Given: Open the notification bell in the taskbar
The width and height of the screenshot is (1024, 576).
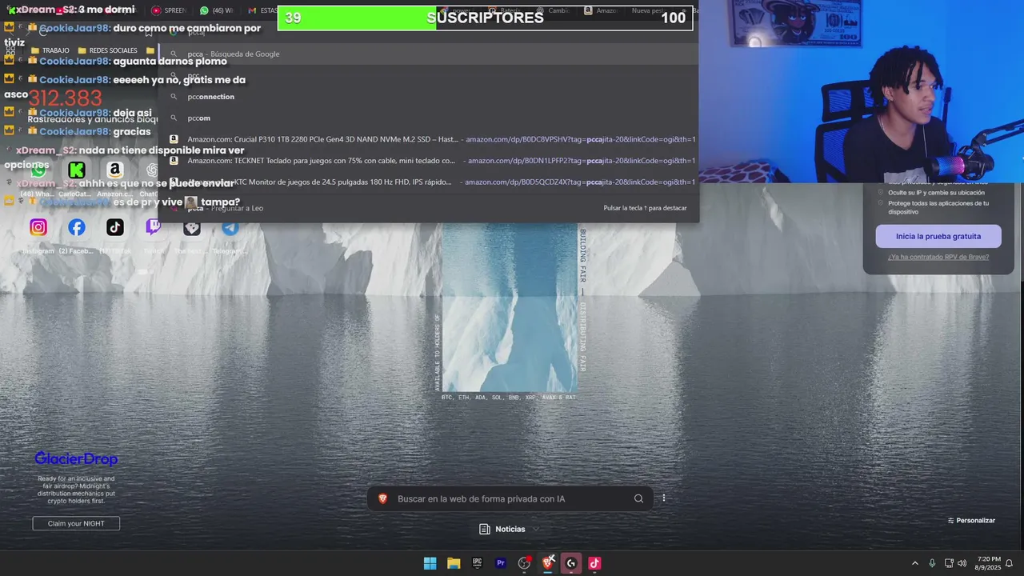Looking at the screenshot, I should pos(1009,563).
